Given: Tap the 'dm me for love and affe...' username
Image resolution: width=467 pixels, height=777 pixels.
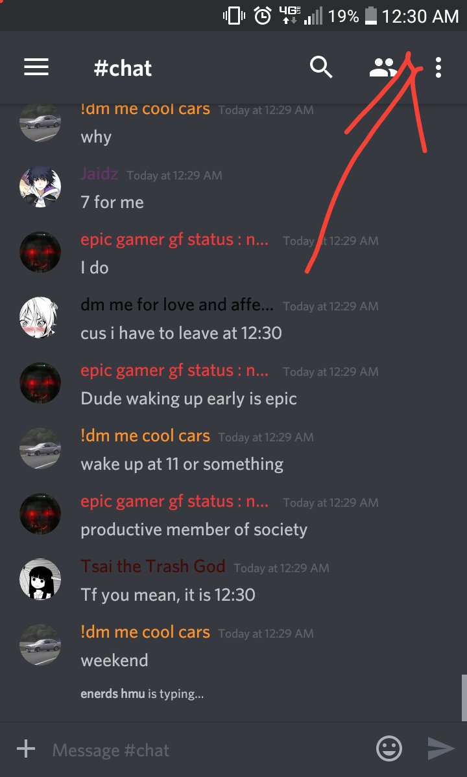Looking at the screenshot, I should [x=177, y=305].
